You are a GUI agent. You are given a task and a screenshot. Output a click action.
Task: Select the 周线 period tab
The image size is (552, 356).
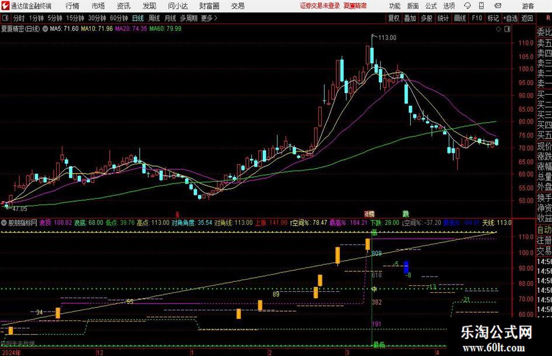(154, 18)
